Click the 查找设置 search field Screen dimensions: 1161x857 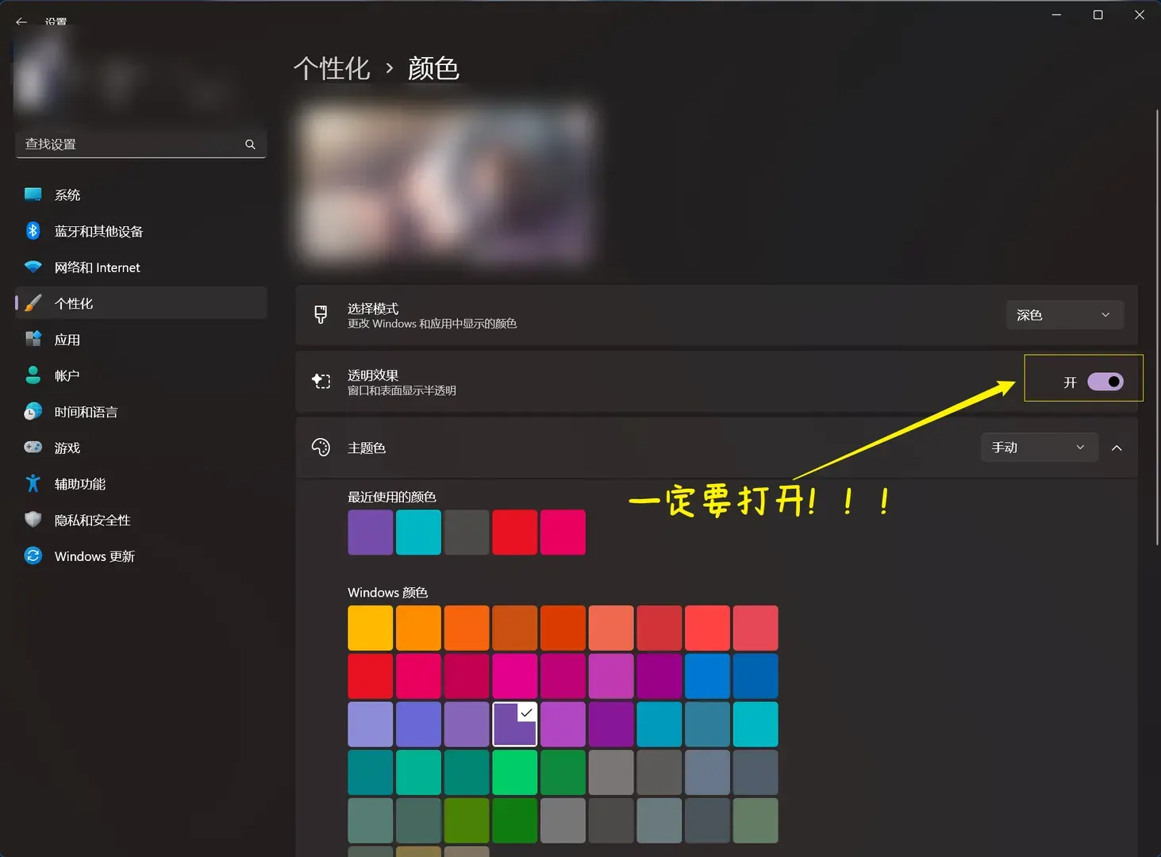[141, 144]
